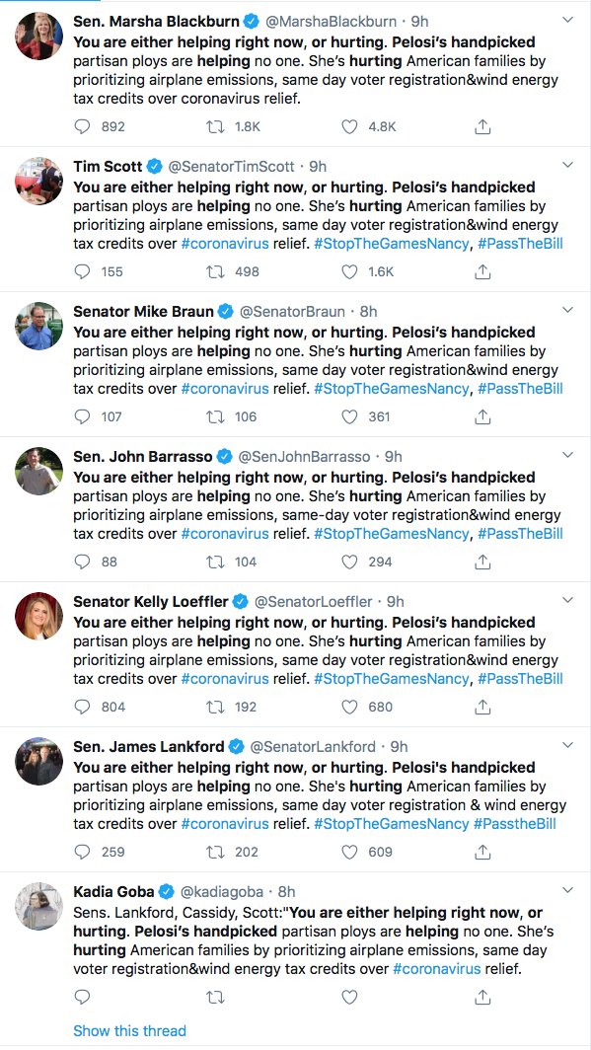This screenshot has height=1050, width=591.
Task: Reply to Marsha Blackburn's tweet
Action: (x=82, y=126)
